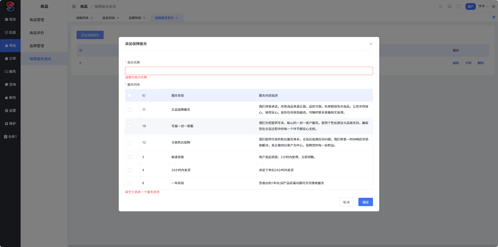The width and height of the screenshot is (498, 247).
Task: Focus the 组合名称 input field
Action: tap(249, 71)
